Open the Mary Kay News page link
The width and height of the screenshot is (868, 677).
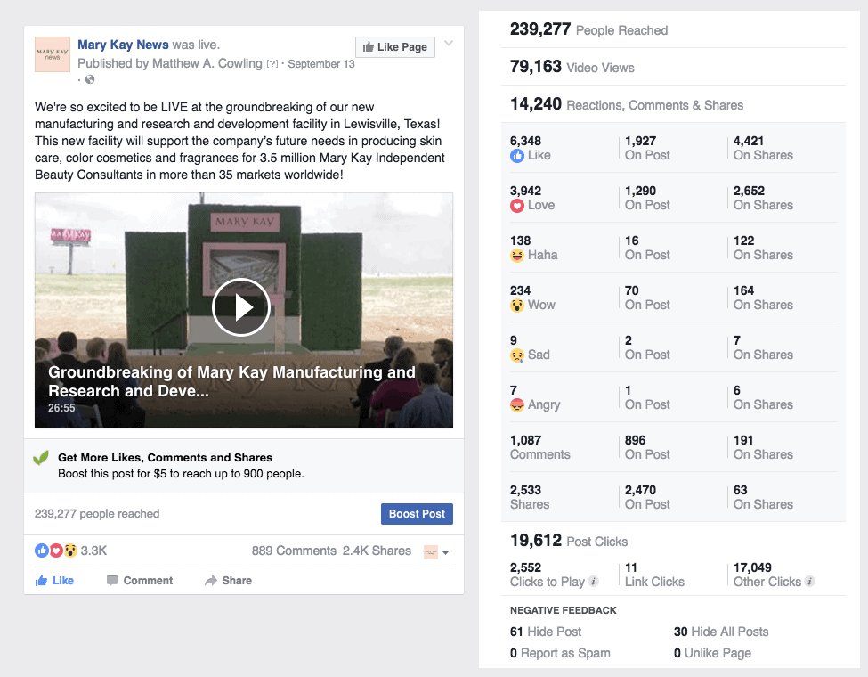(123, 45)
